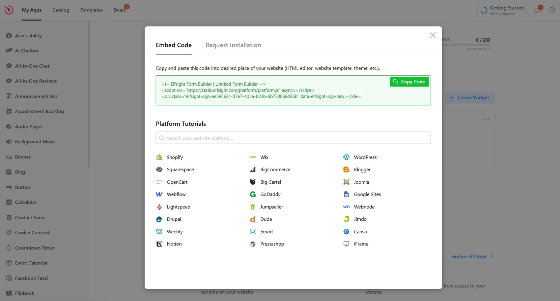Screen dimensions: 560x301
Task: Open the WordPress tutorial icon
Action: tap(346, 157)
